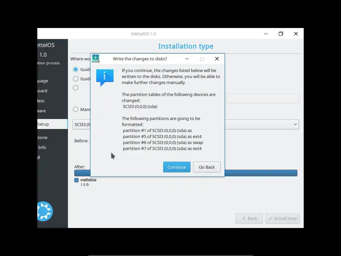Click the text 'partition #6 of SCSI3 (0,0,0) (sda) as swap'
The height and width of the screenshot is (256, 341).
tap(163, 143)
